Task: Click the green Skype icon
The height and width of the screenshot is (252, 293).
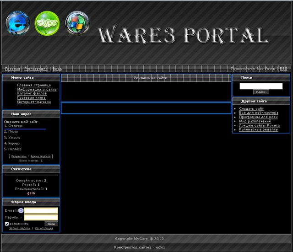Action: [x=47, y=23]
